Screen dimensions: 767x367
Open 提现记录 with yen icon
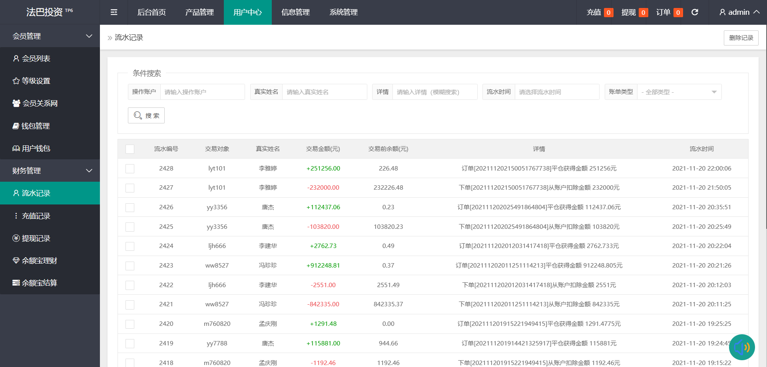pyautogui.click(x=16, y=238)
